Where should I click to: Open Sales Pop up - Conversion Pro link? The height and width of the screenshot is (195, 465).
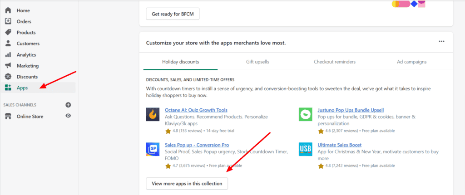pos(197,145)
